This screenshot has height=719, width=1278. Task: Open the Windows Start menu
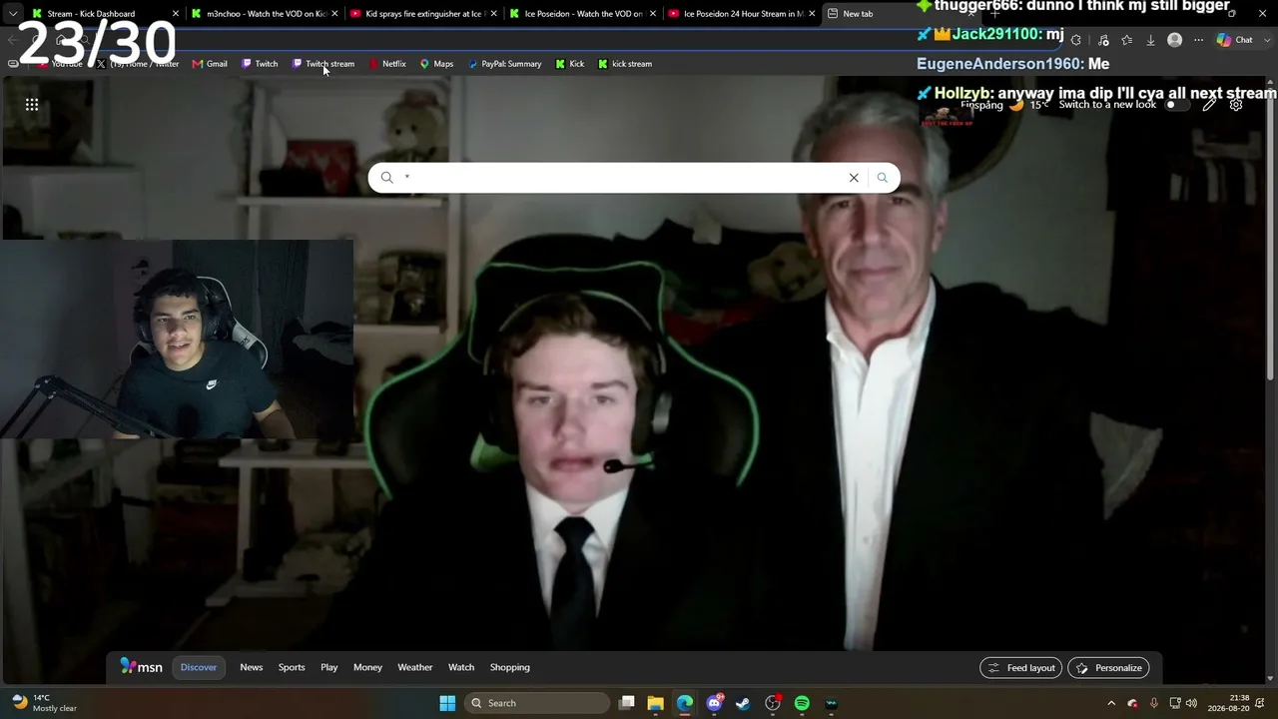coord(447,703)
